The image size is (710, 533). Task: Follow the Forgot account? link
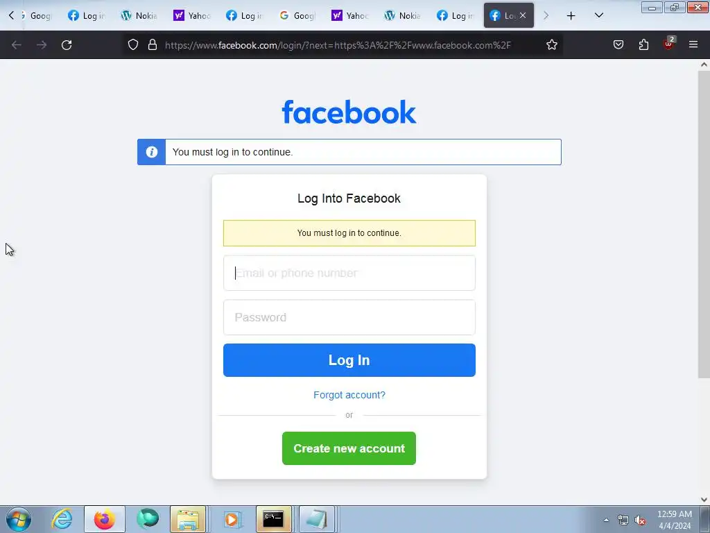pos(349,395)
